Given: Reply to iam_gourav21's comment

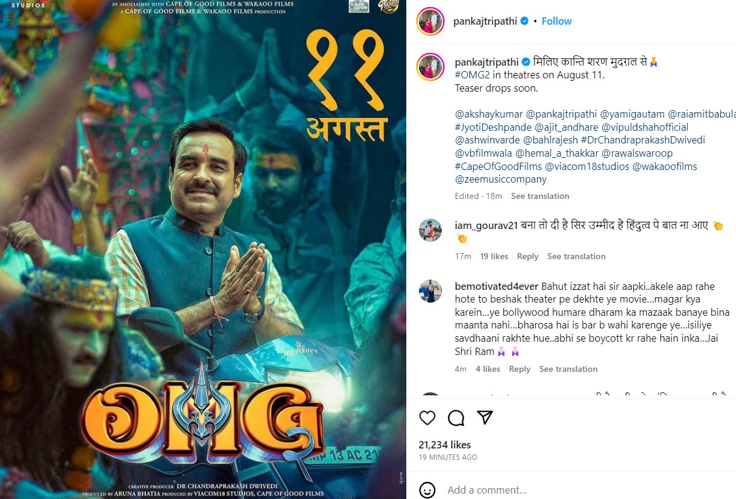Looking at the screenshot, I should point(527,256).
